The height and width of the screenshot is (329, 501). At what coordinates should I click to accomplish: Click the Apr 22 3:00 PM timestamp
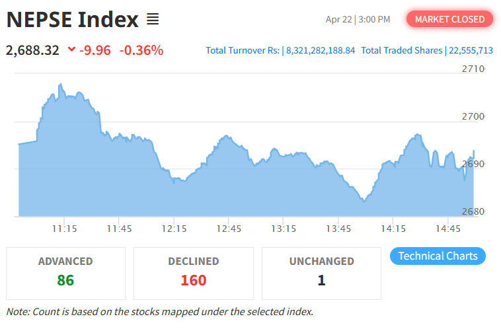[358, 19]
